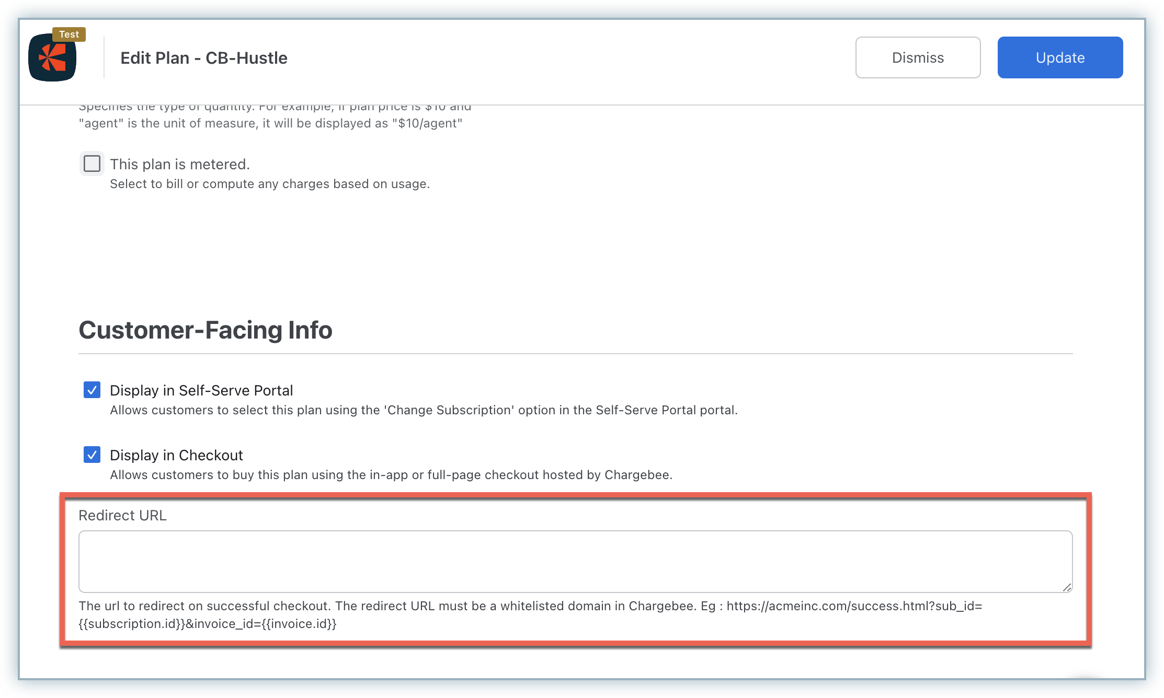Image resolution: width=1164 pixels, height=698 pixels.
Task: Enable the 'This plan is metered' checkbox
Action: click(92, 164)
